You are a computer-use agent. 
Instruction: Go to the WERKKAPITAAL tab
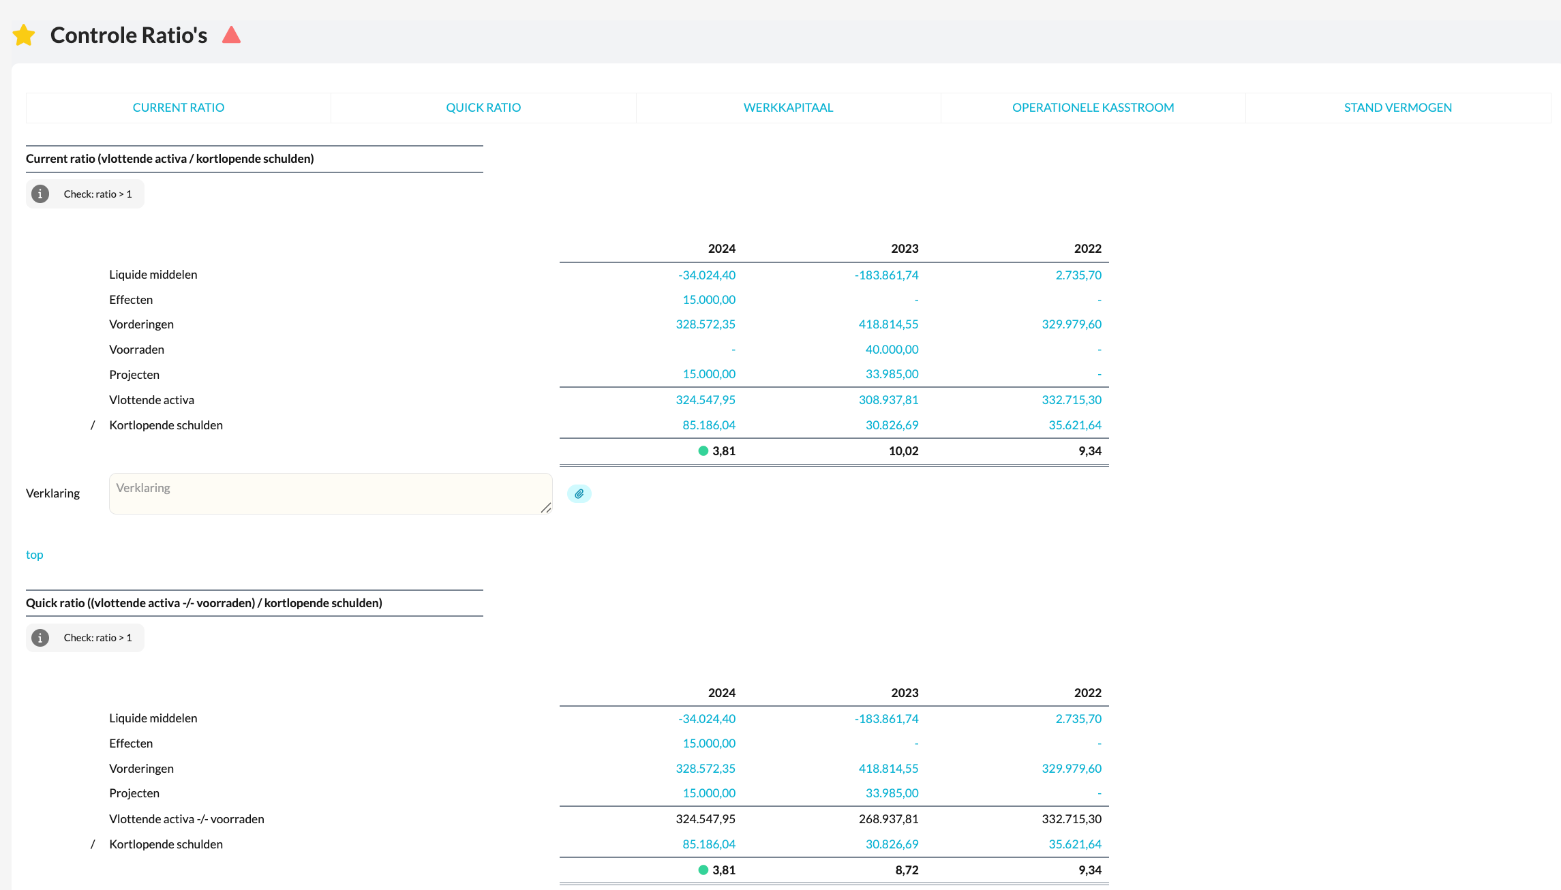(x=788, y=108)
